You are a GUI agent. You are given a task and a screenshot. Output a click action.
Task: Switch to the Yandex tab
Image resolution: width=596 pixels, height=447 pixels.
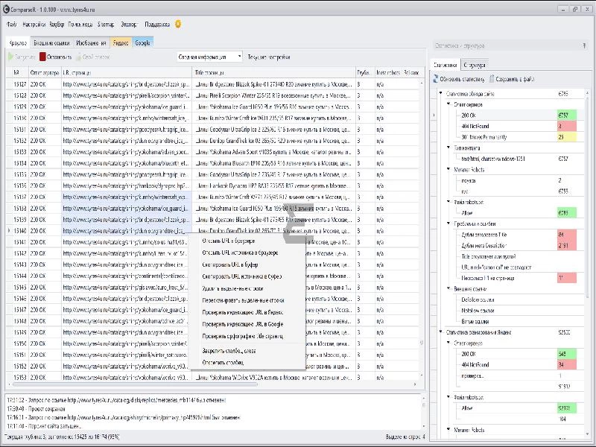click(x=121, y=43)
